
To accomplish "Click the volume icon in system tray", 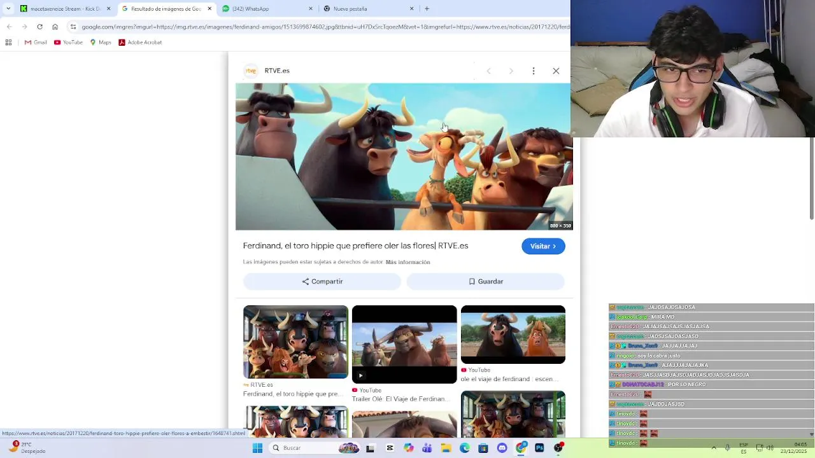I will (770, 448).
